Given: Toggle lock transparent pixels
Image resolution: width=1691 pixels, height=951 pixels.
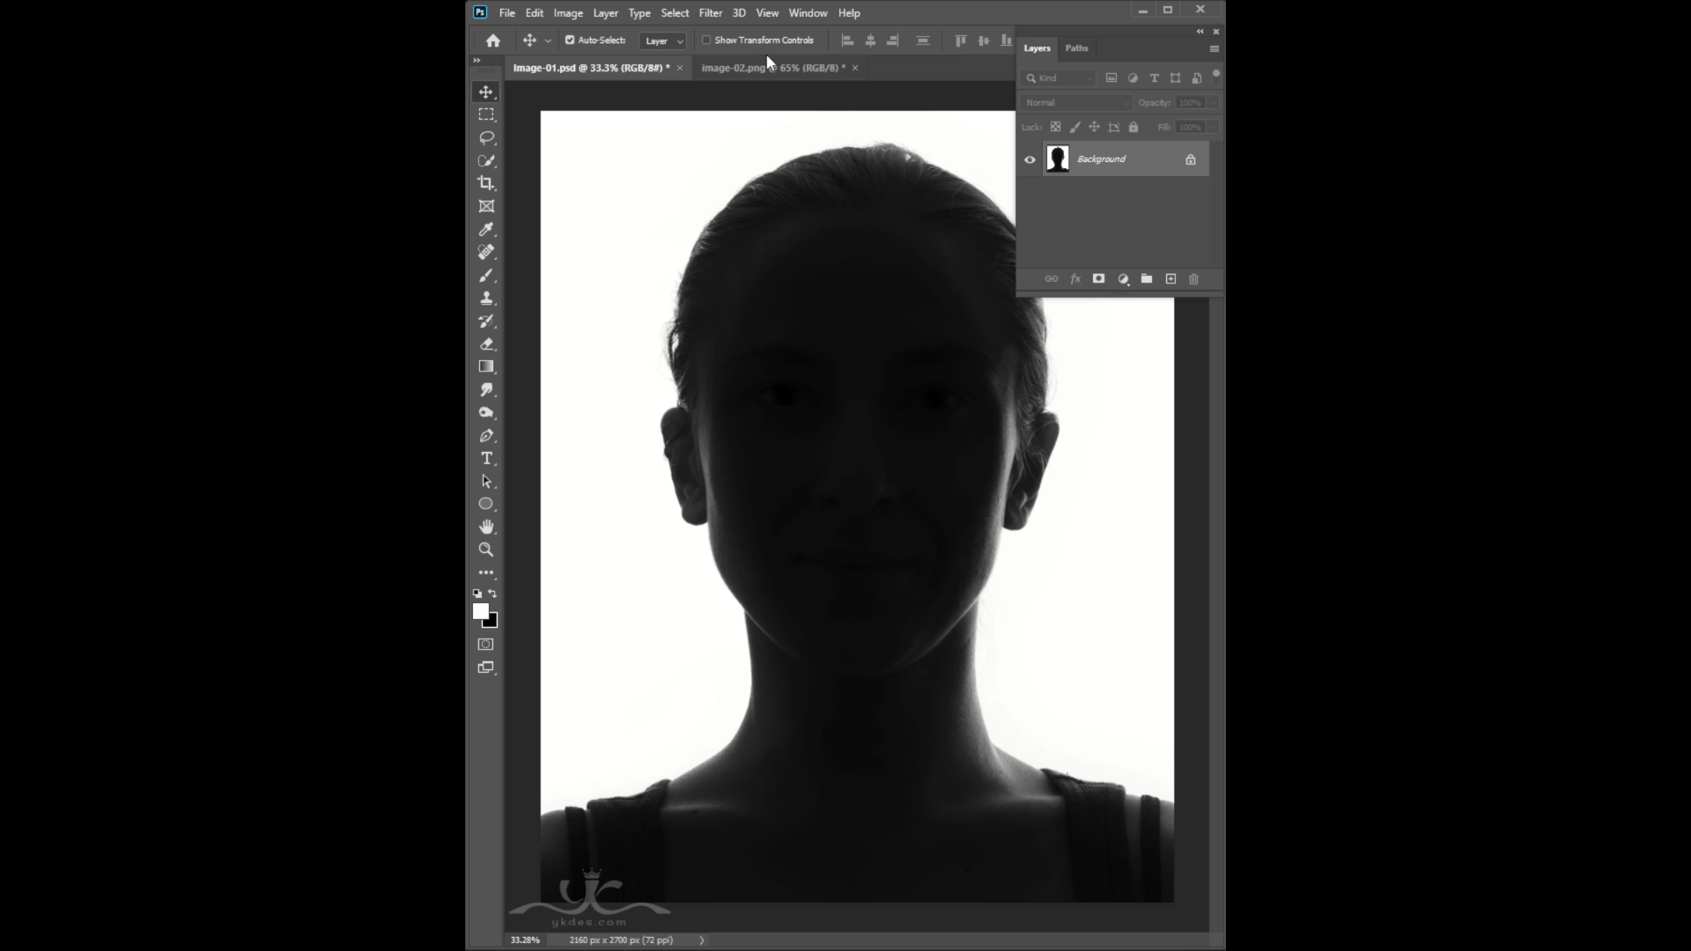Looking at the screenshot, I should click(1055, 127).
